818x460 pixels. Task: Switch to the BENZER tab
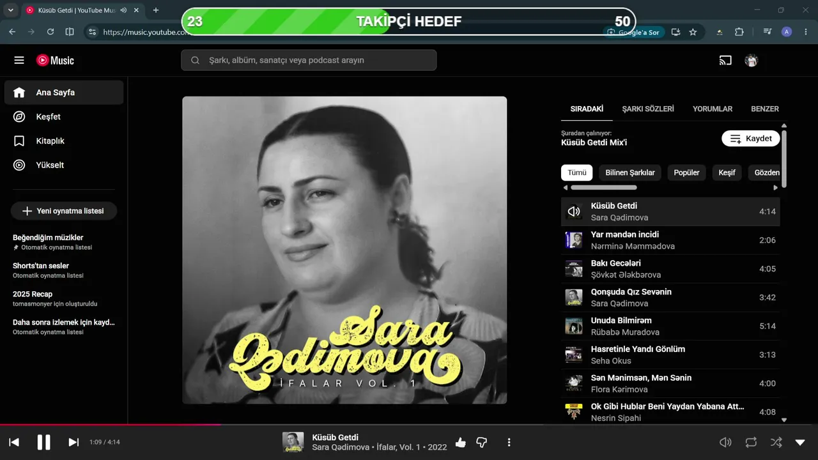click(x=765, y=109)
